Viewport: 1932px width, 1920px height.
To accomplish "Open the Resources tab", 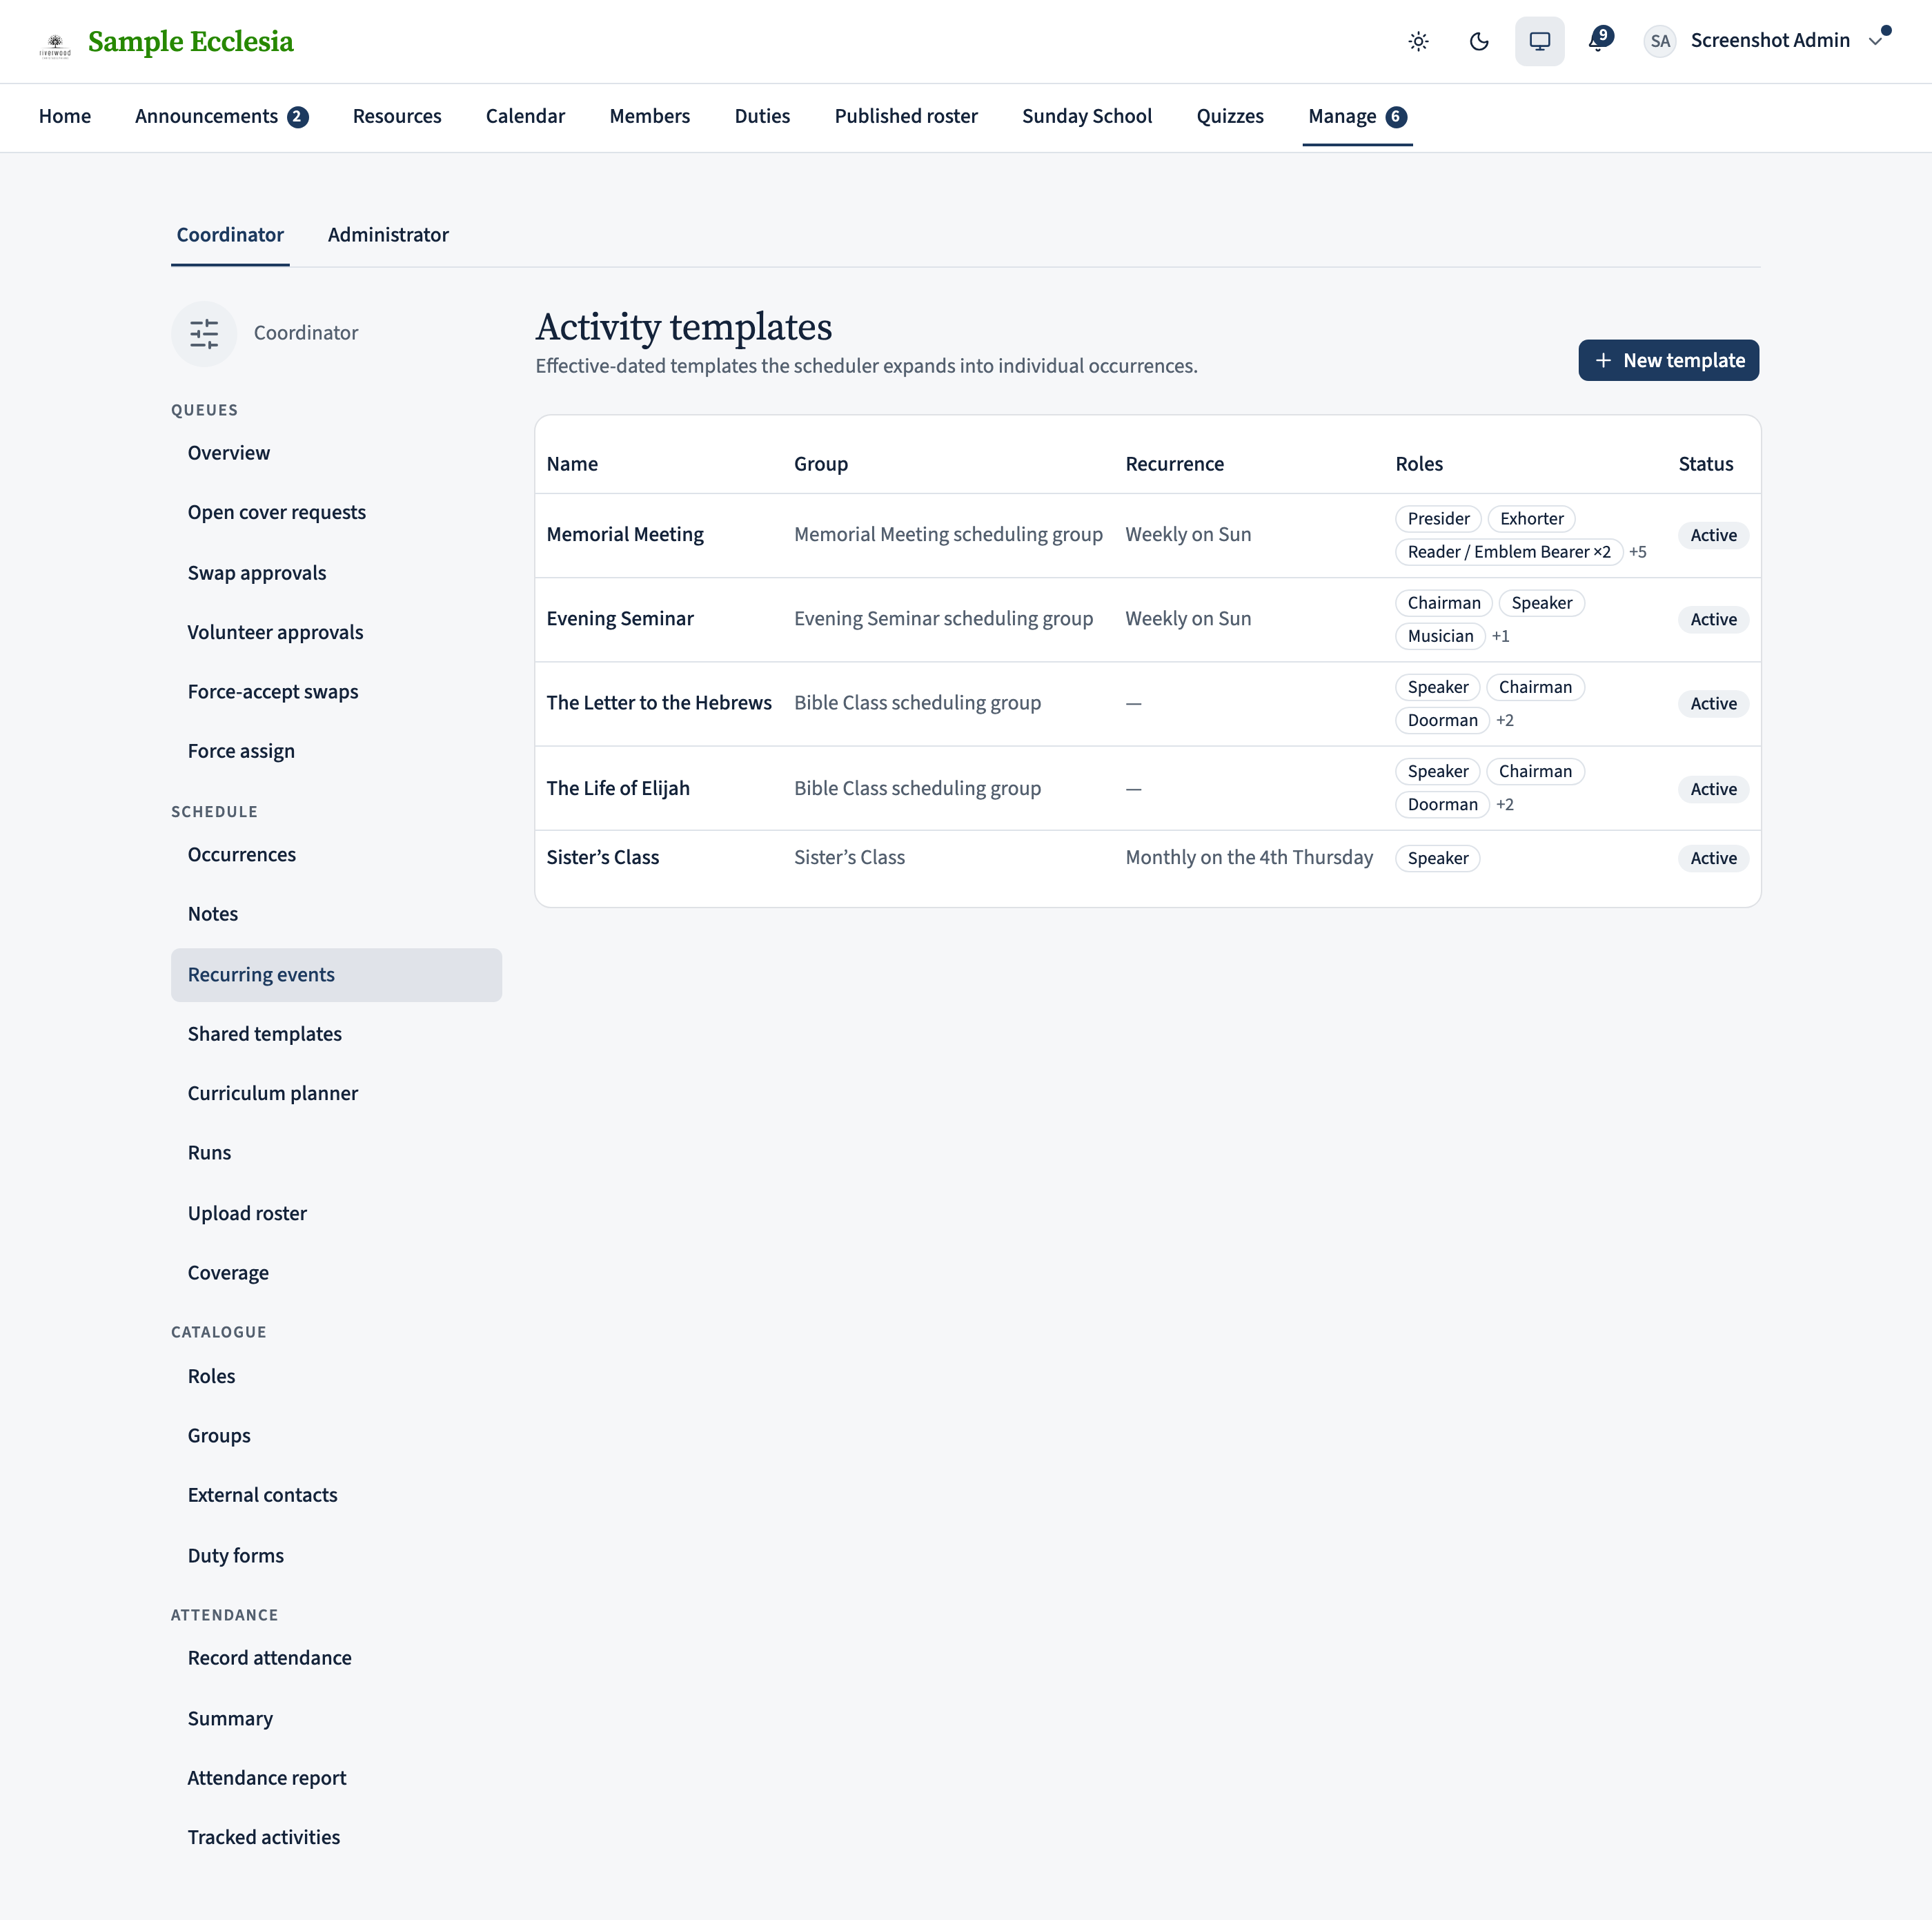I will (397, 116).
